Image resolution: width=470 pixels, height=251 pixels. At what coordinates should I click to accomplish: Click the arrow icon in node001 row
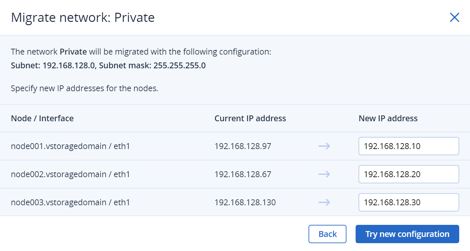click(324, 146)
